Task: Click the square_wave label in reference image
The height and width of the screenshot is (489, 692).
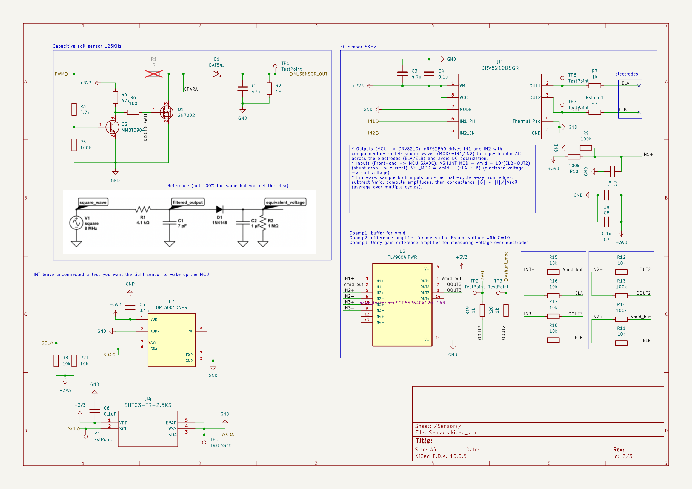Action: [x=93, y=202]
